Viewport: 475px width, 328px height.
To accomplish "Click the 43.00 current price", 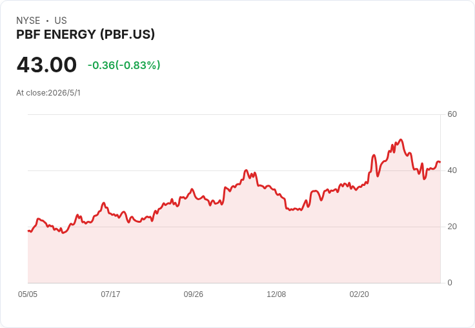I will click(x=46, y=65).
